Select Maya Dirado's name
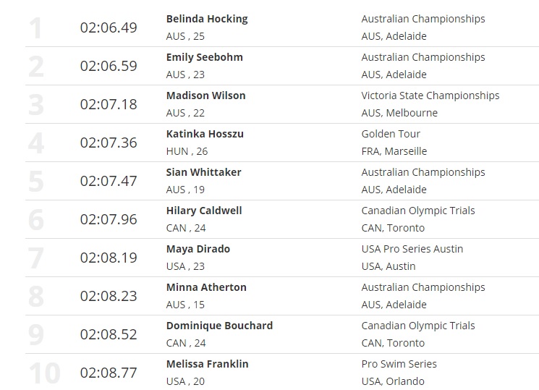This screenshot has height=390, width=539. click(198, 249)
